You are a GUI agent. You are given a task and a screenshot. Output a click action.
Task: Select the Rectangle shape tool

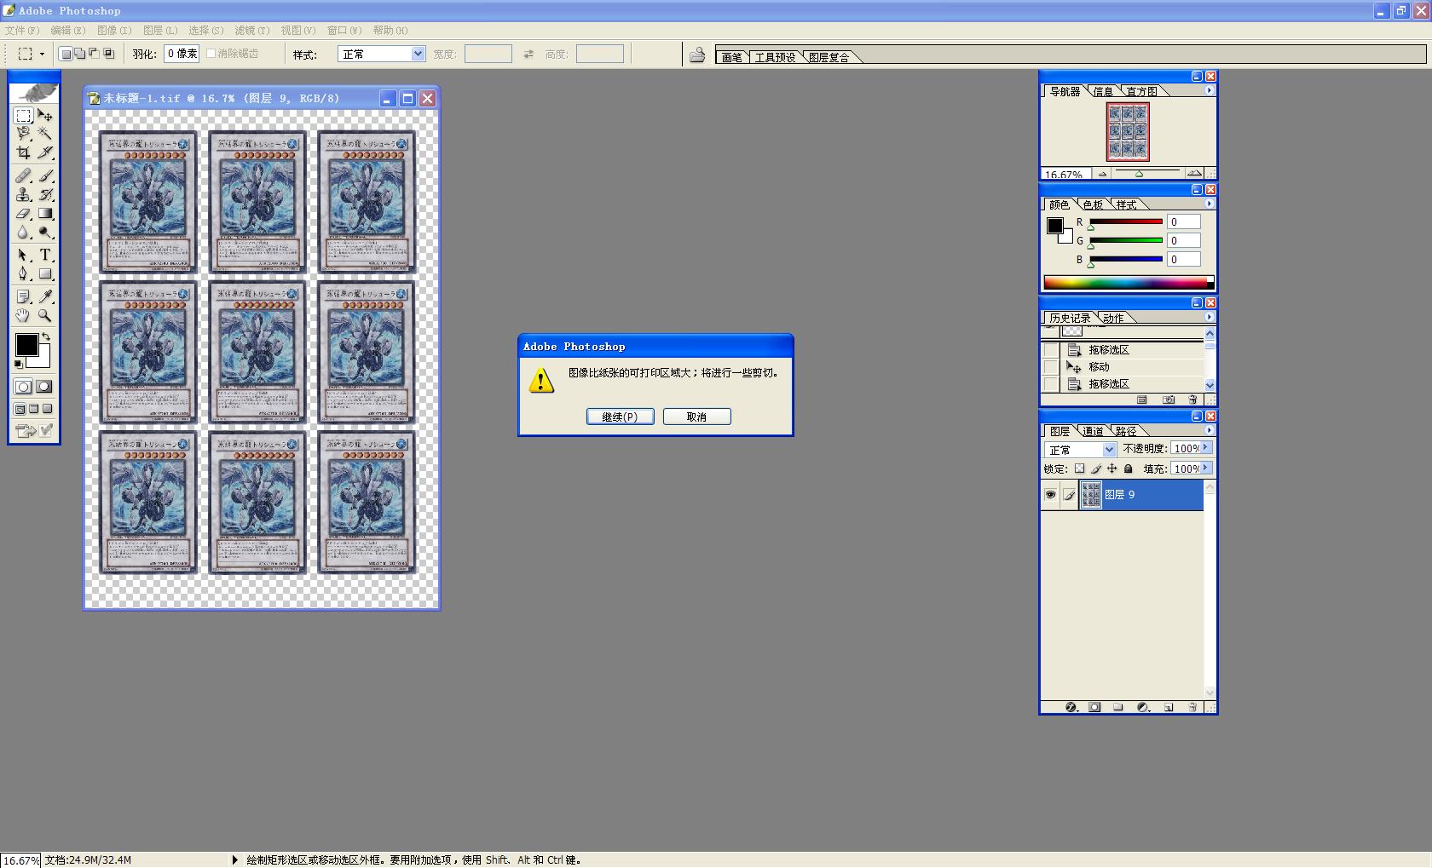click(45, 273)
